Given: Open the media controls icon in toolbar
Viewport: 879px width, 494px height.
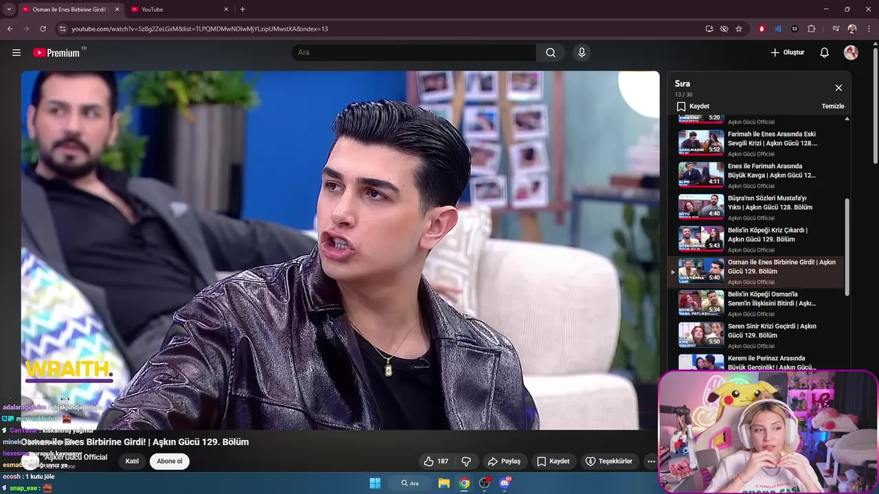Looking at the screenshot, I should click(x=835, y=29).
